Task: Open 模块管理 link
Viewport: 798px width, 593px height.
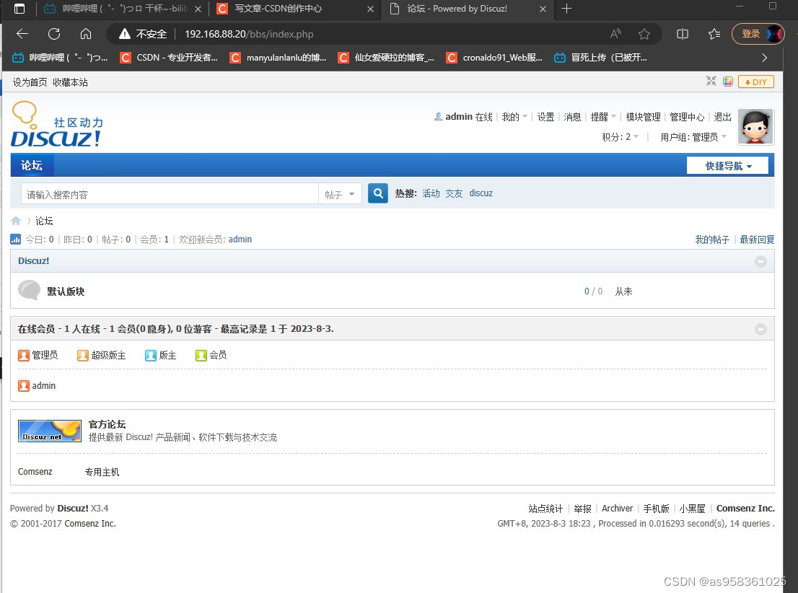Action: 644,117
